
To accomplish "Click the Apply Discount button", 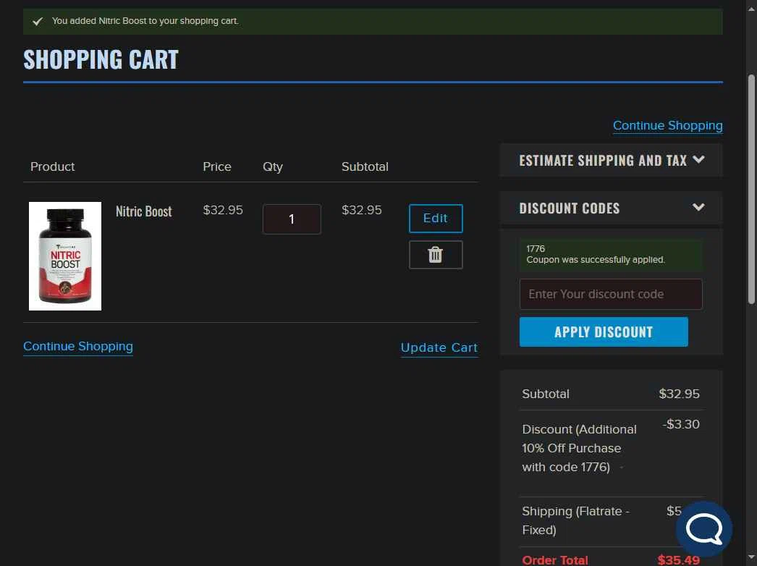I will 604,331.
